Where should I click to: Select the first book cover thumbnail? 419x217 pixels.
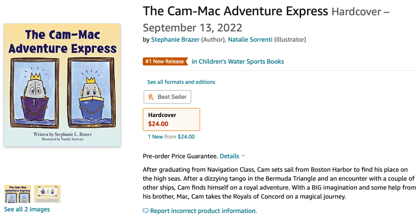coord(18,194)
